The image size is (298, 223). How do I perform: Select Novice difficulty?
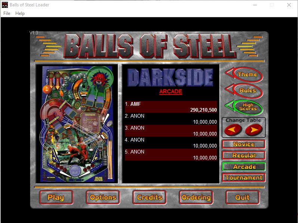click(243, 144)
